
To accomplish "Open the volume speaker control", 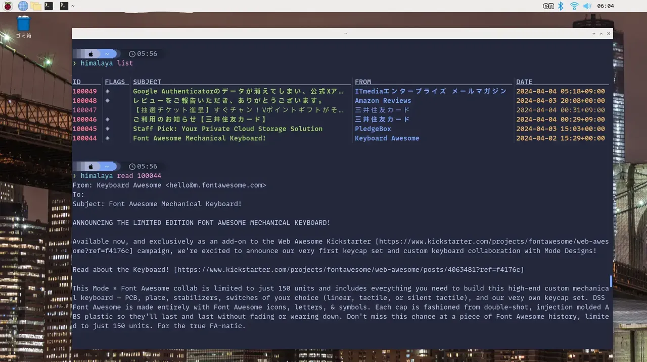I will coord(587,6).
